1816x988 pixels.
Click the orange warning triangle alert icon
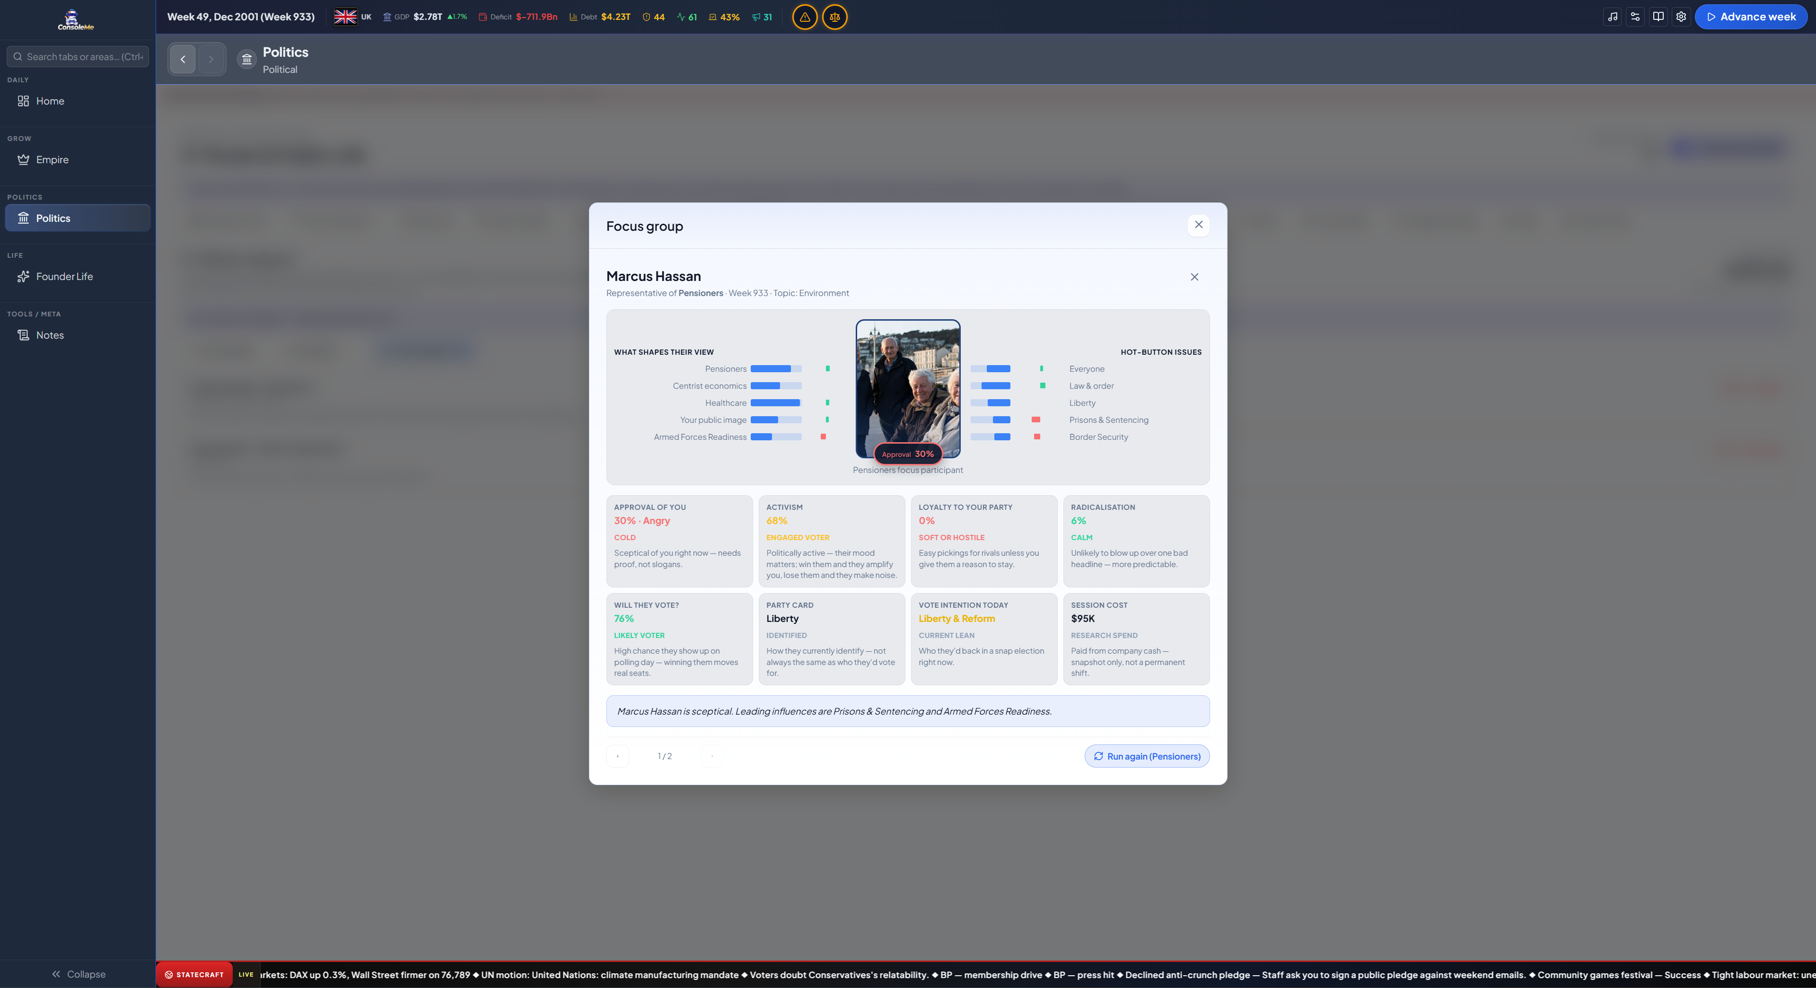(x=804, y=17)
